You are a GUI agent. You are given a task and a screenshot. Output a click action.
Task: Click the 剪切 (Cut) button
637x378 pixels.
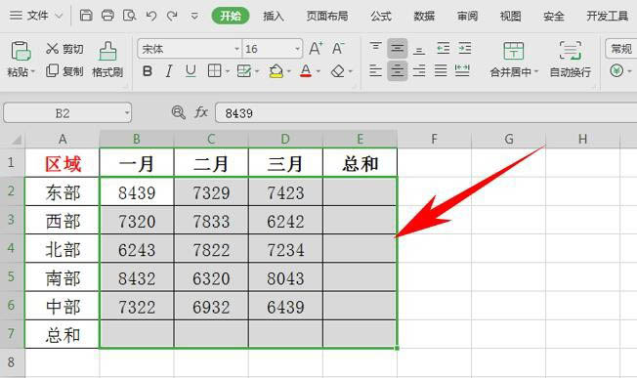[64, 49]
